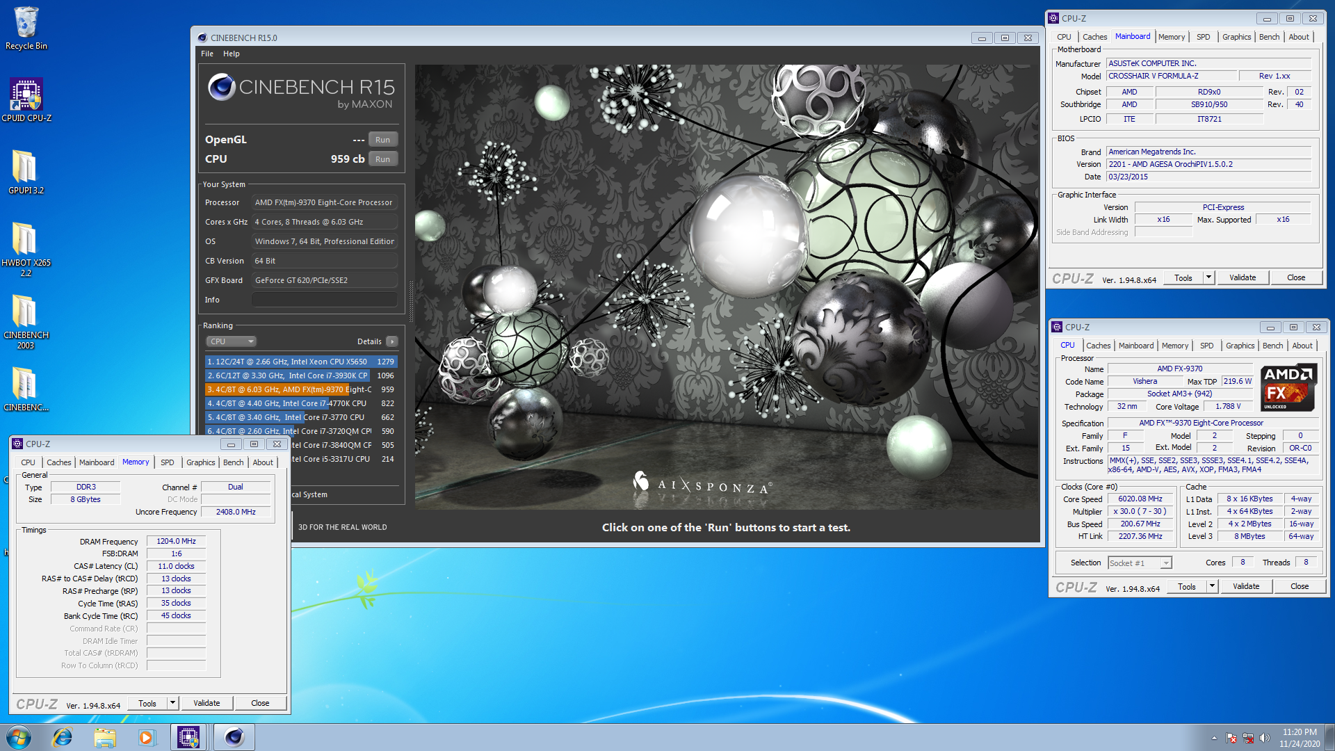Click Close button in CPU-Z processor window
This screenshot has width=1335, height=751.
coord(1300,587)
